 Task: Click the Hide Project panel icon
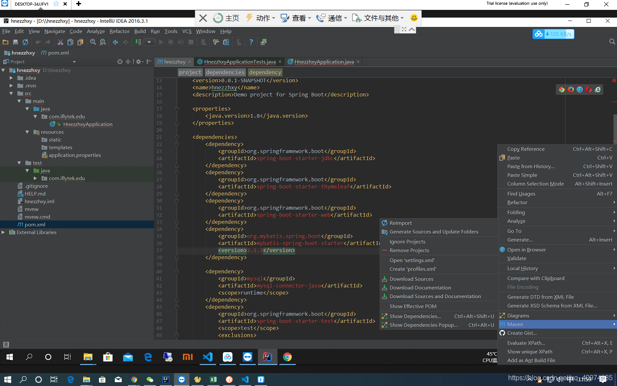click(149, 62)
